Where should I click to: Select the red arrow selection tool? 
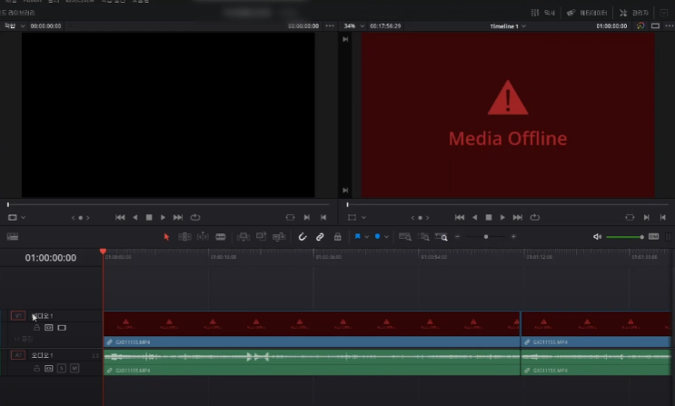(x=166, y=237)
